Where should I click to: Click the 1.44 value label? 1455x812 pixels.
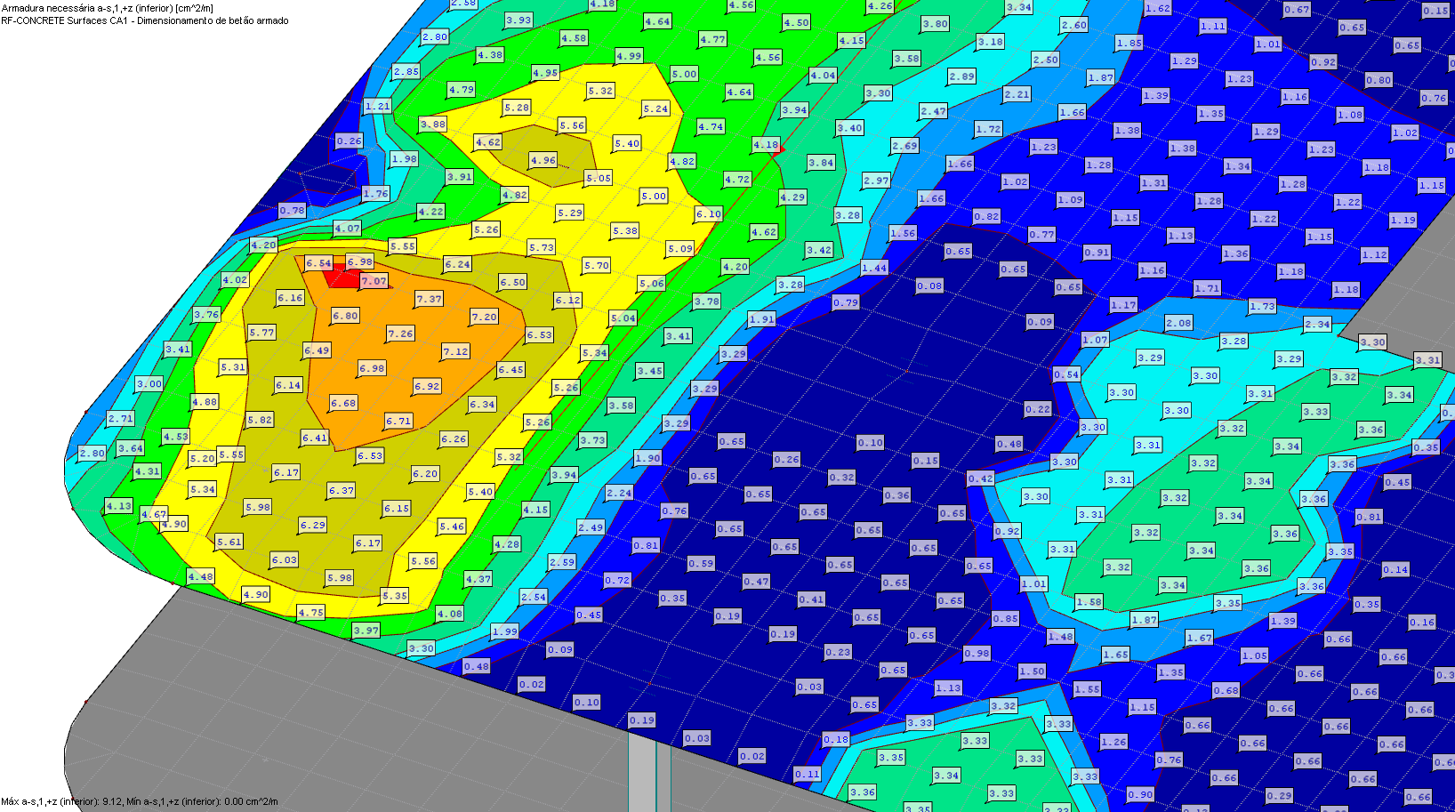click(874, 267)
